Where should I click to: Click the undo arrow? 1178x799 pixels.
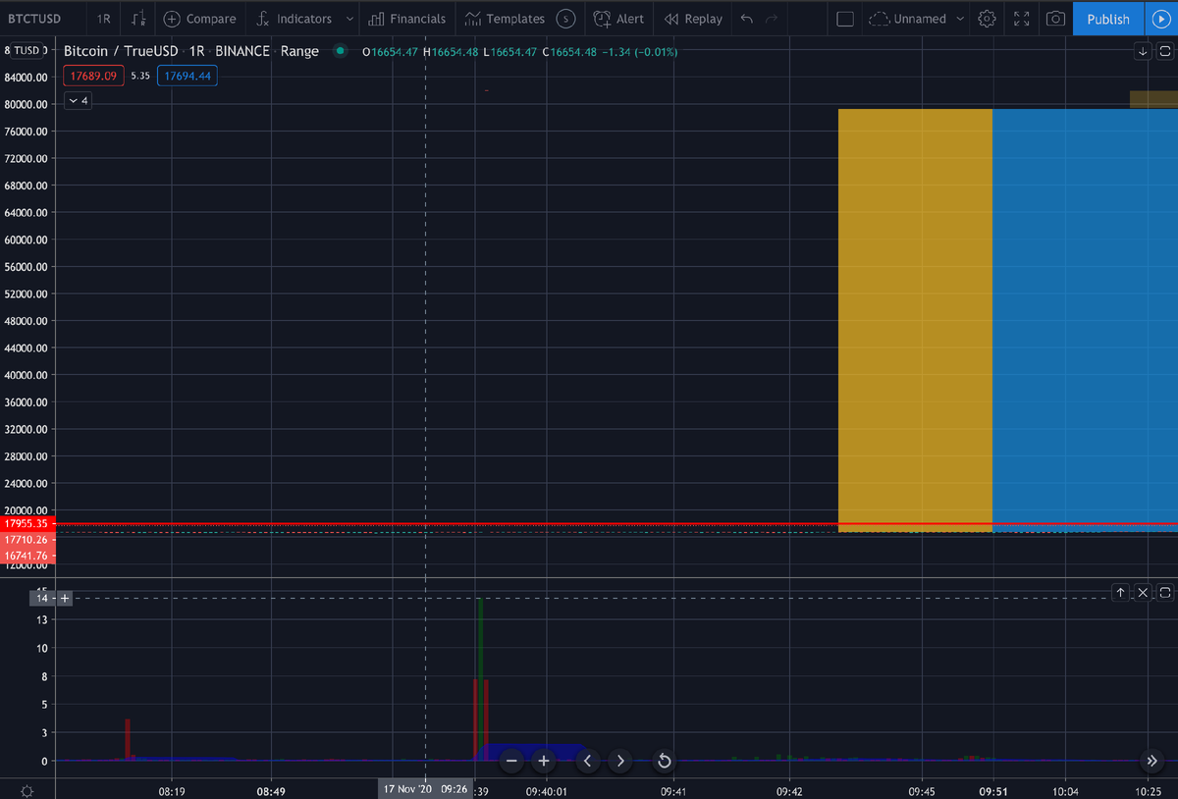(x=747, y=19)
